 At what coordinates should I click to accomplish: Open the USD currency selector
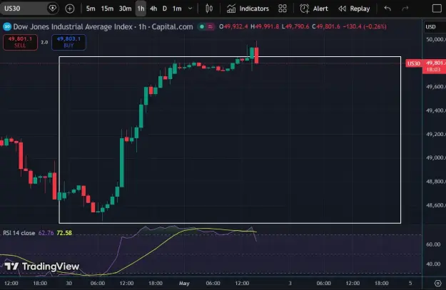[x=434, y=26]
